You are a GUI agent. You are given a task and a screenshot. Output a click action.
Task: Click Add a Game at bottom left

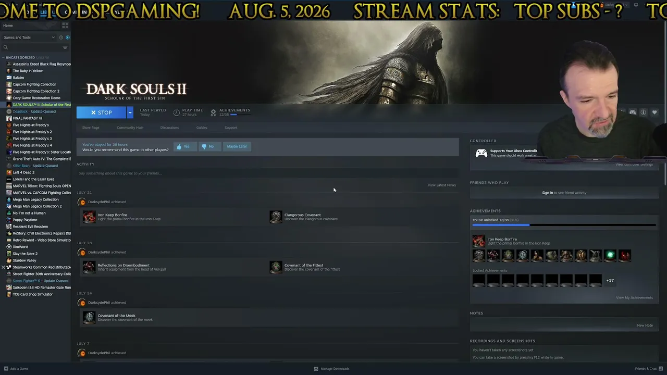pos(16,369)
